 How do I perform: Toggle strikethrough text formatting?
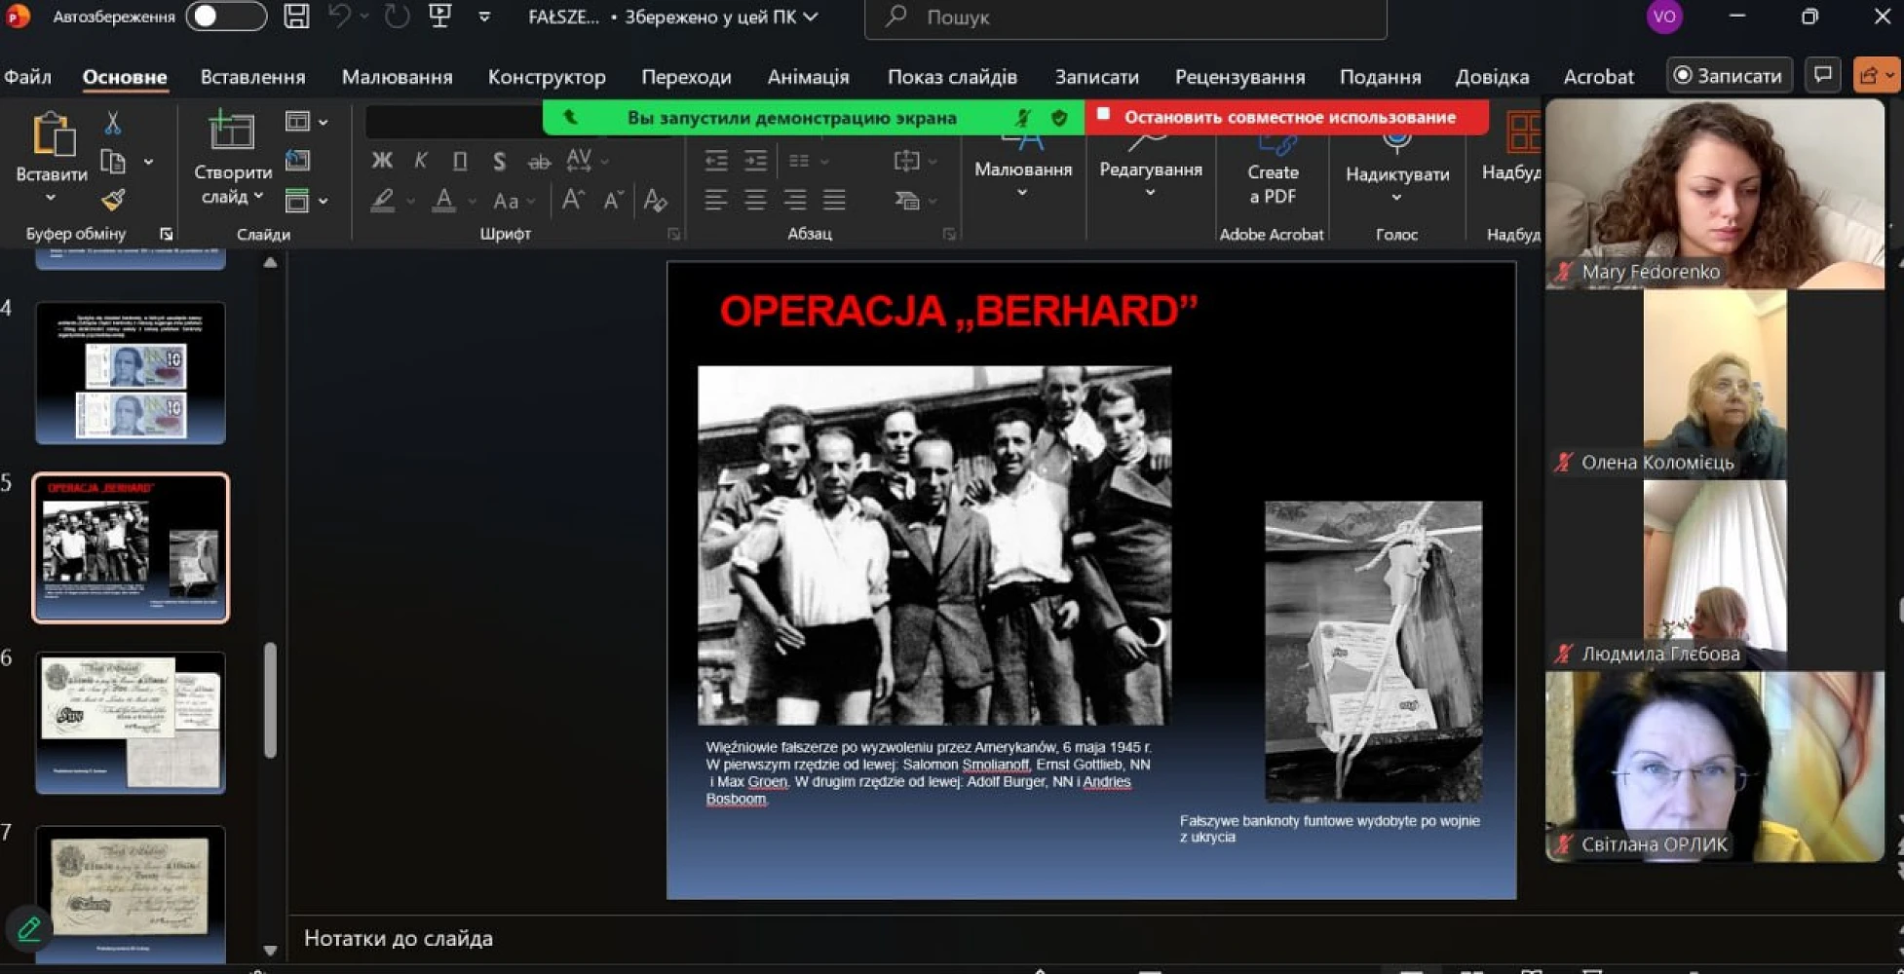pyautogui.click(x=538, y=162)
